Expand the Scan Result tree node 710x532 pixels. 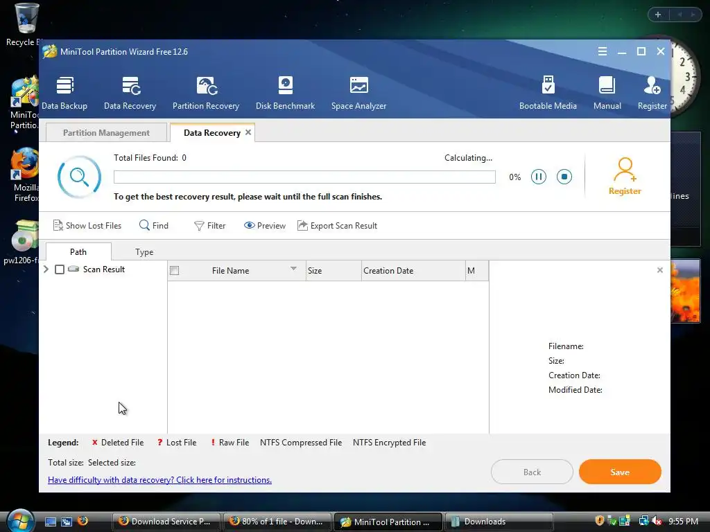(x=46, y=269)
